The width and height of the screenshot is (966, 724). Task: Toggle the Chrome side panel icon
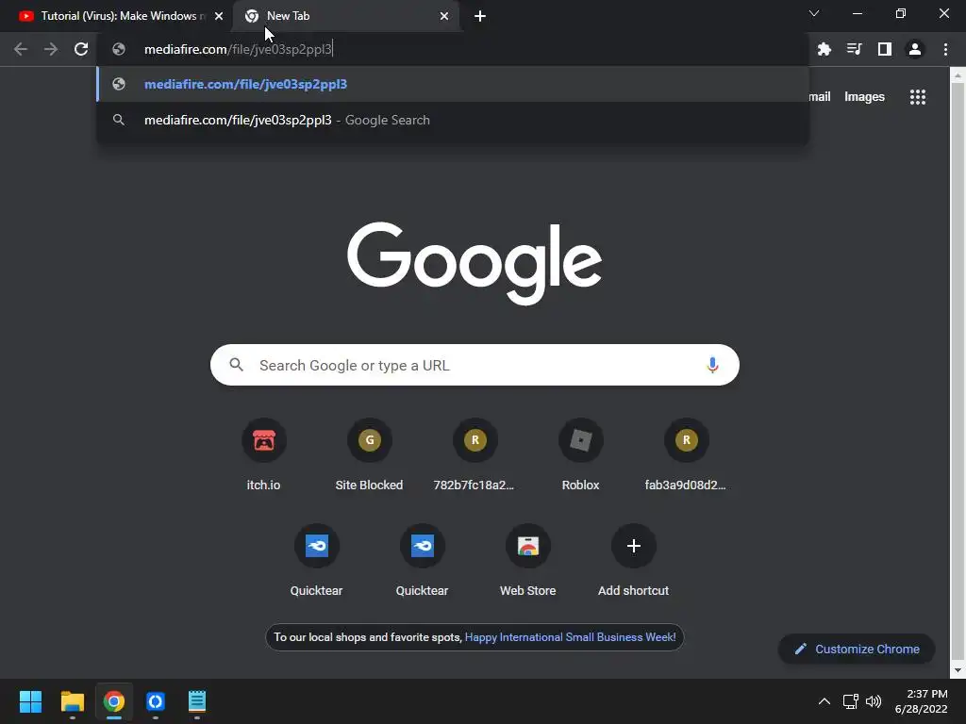pyautogui.click(x=885, y=49)
